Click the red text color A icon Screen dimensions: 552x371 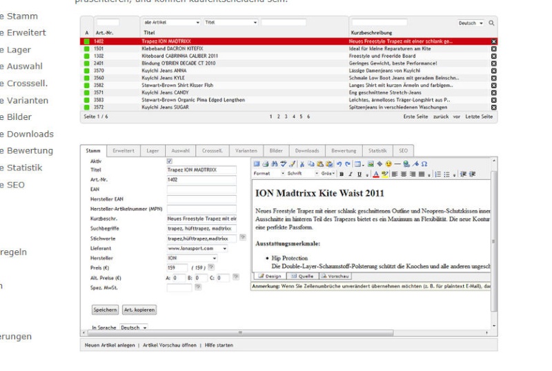click(375, 174)
